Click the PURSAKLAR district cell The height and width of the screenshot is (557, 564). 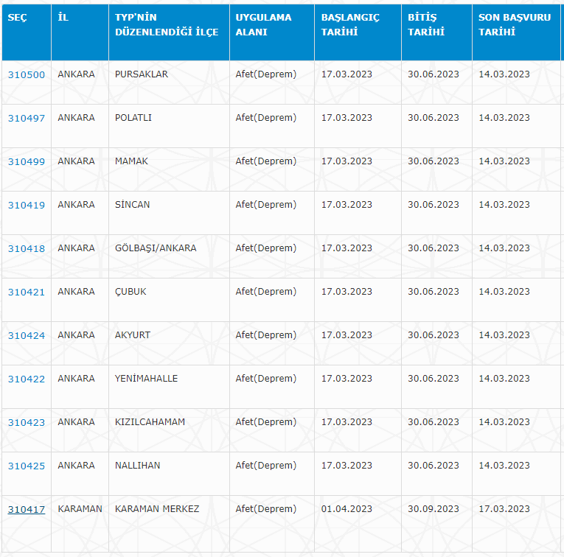click(x=142, y=74)
